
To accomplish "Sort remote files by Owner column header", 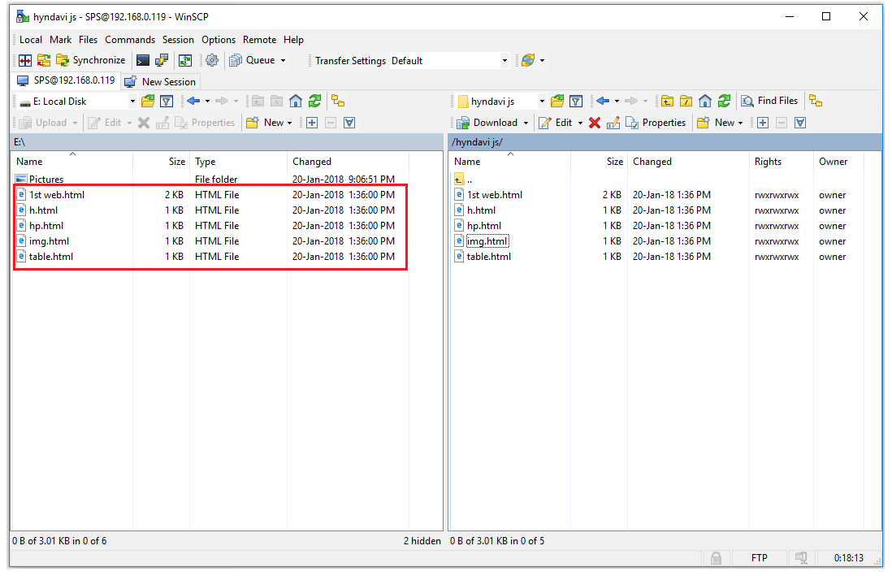I will [839, 162].
